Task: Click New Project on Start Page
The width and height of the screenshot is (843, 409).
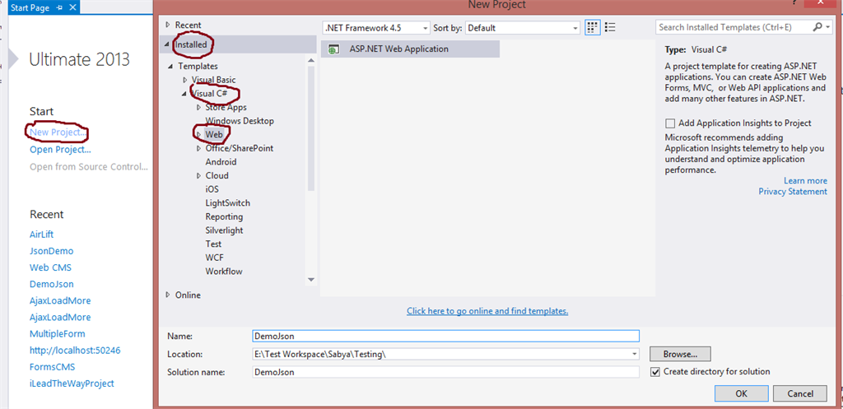Action: (x=58, y=132)
